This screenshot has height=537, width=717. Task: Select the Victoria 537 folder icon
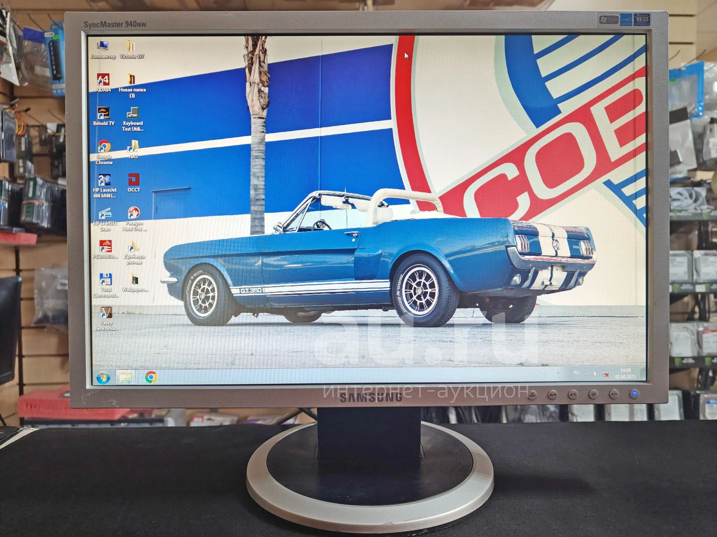(131, 46)
